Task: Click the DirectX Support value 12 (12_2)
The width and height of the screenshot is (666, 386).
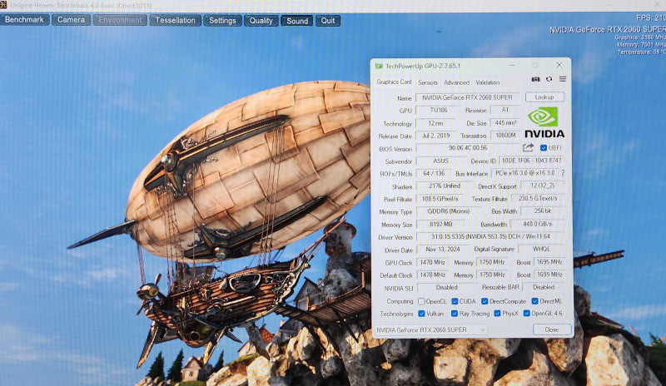Action: (542, 186)
